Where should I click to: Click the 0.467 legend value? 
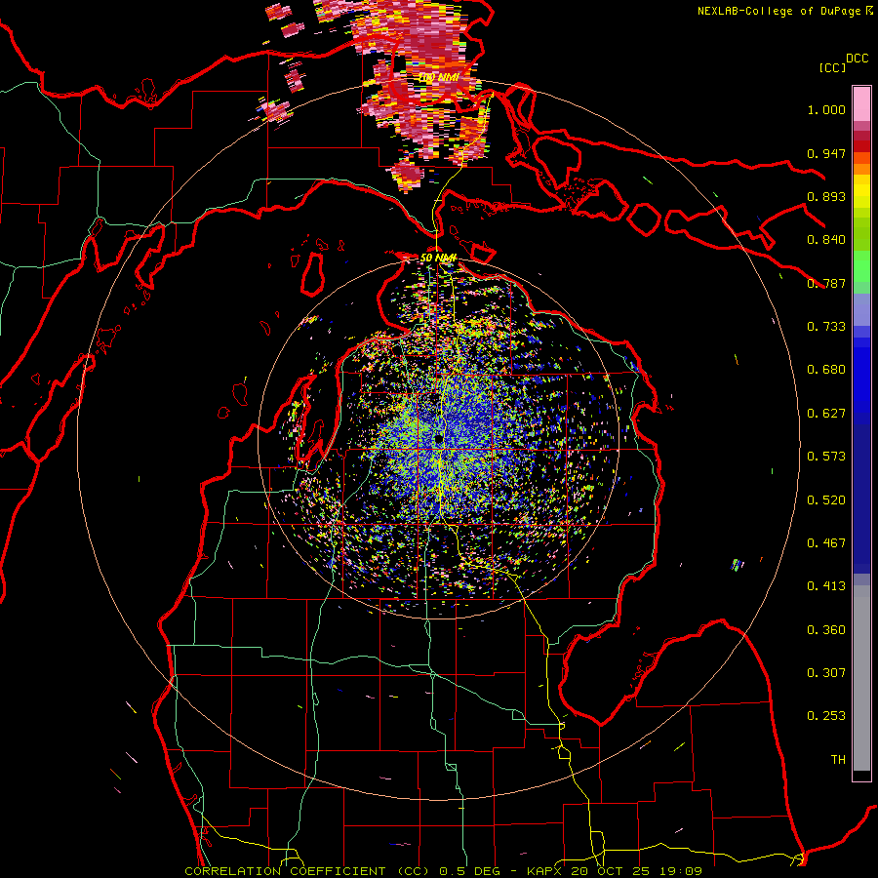[826, 543]
